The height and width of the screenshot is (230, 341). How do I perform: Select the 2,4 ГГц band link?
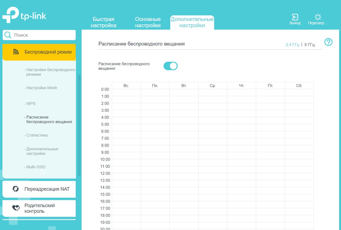[292, 45]
